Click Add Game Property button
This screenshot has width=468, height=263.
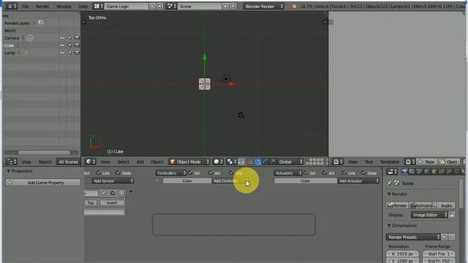[43, 183]
